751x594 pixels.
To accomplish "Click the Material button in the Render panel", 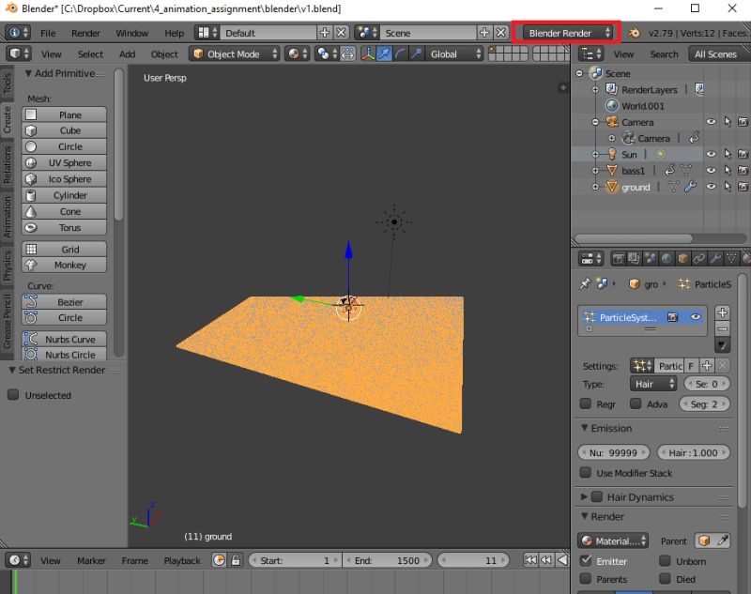I will (611, 541).
